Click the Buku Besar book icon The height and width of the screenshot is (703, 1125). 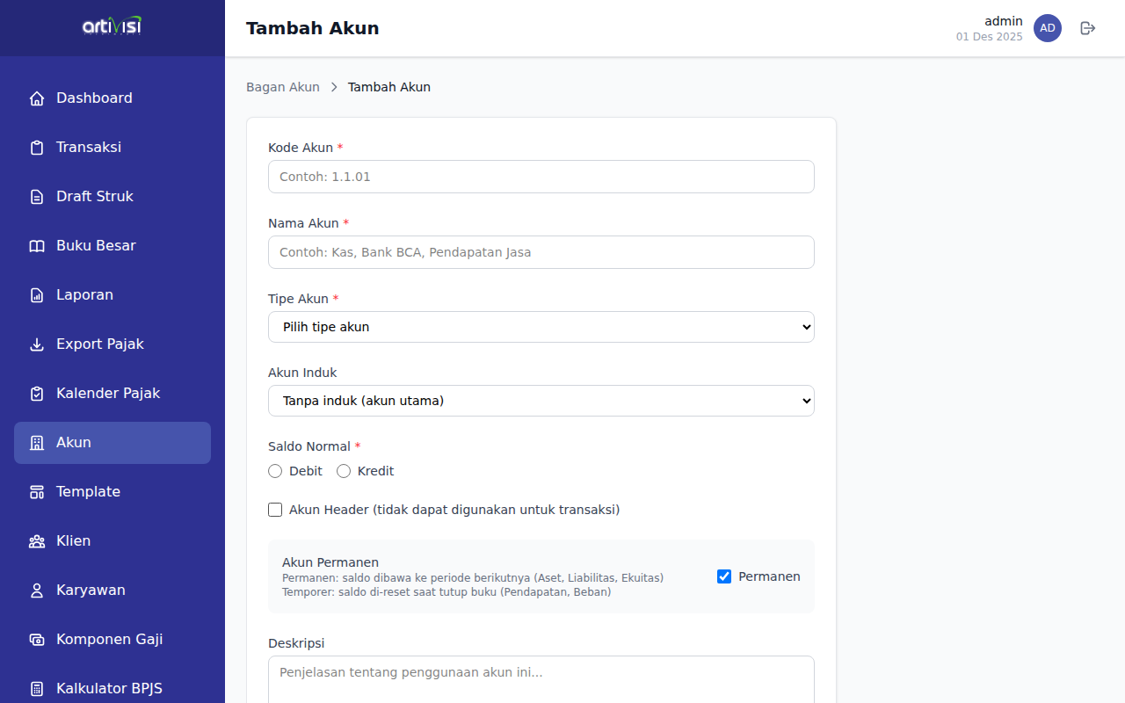37,246
